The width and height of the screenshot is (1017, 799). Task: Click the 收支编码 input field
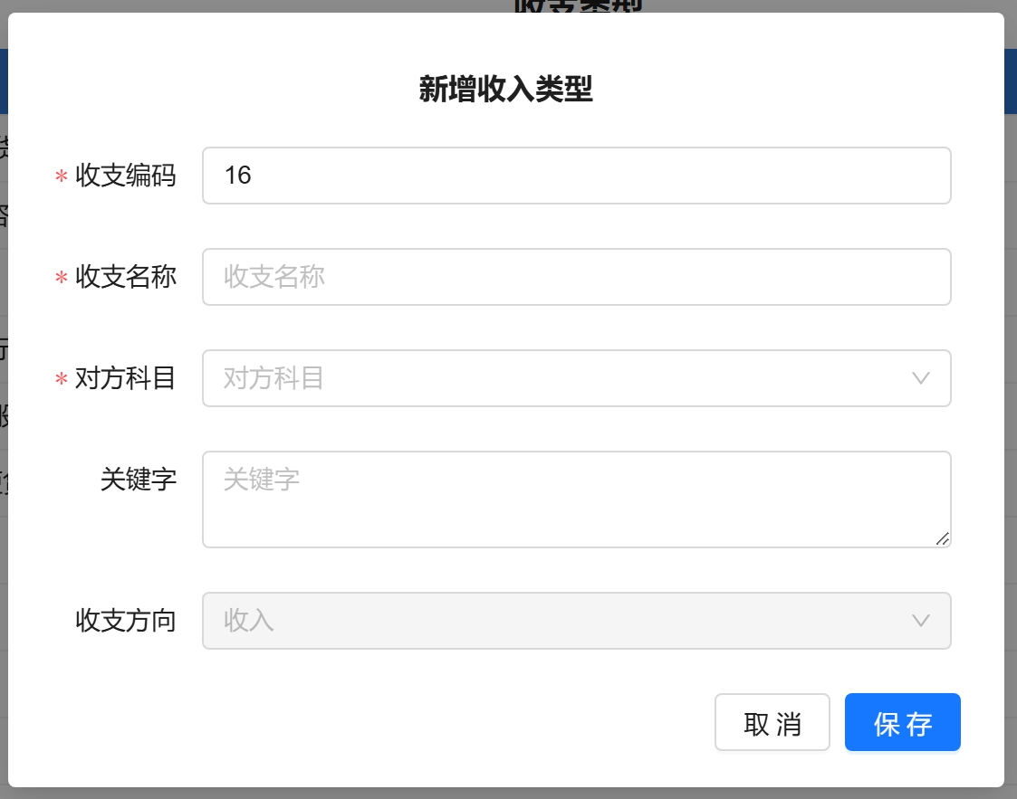click(576, 176)
